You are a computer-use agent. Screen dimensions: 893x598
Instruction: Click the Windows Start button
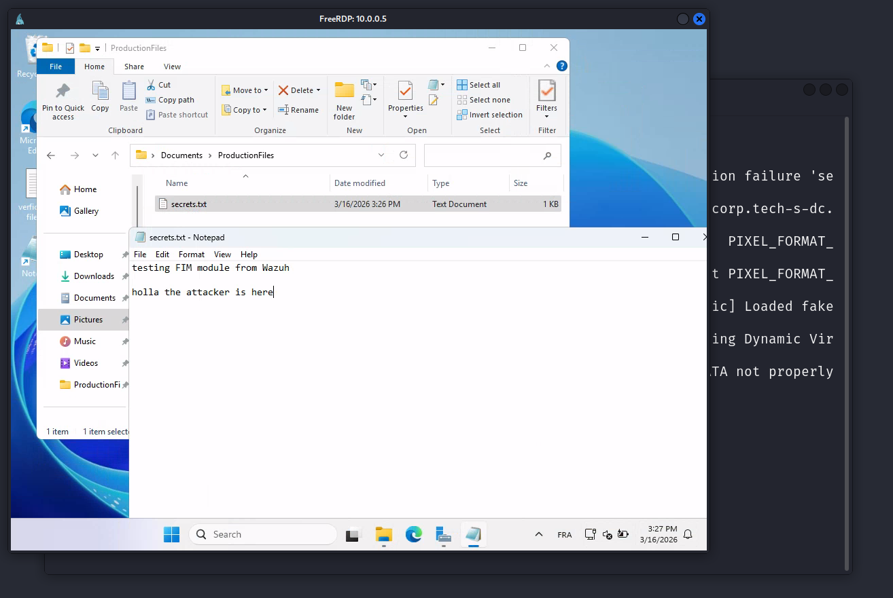pyautogui.click(x=172, y=534)
